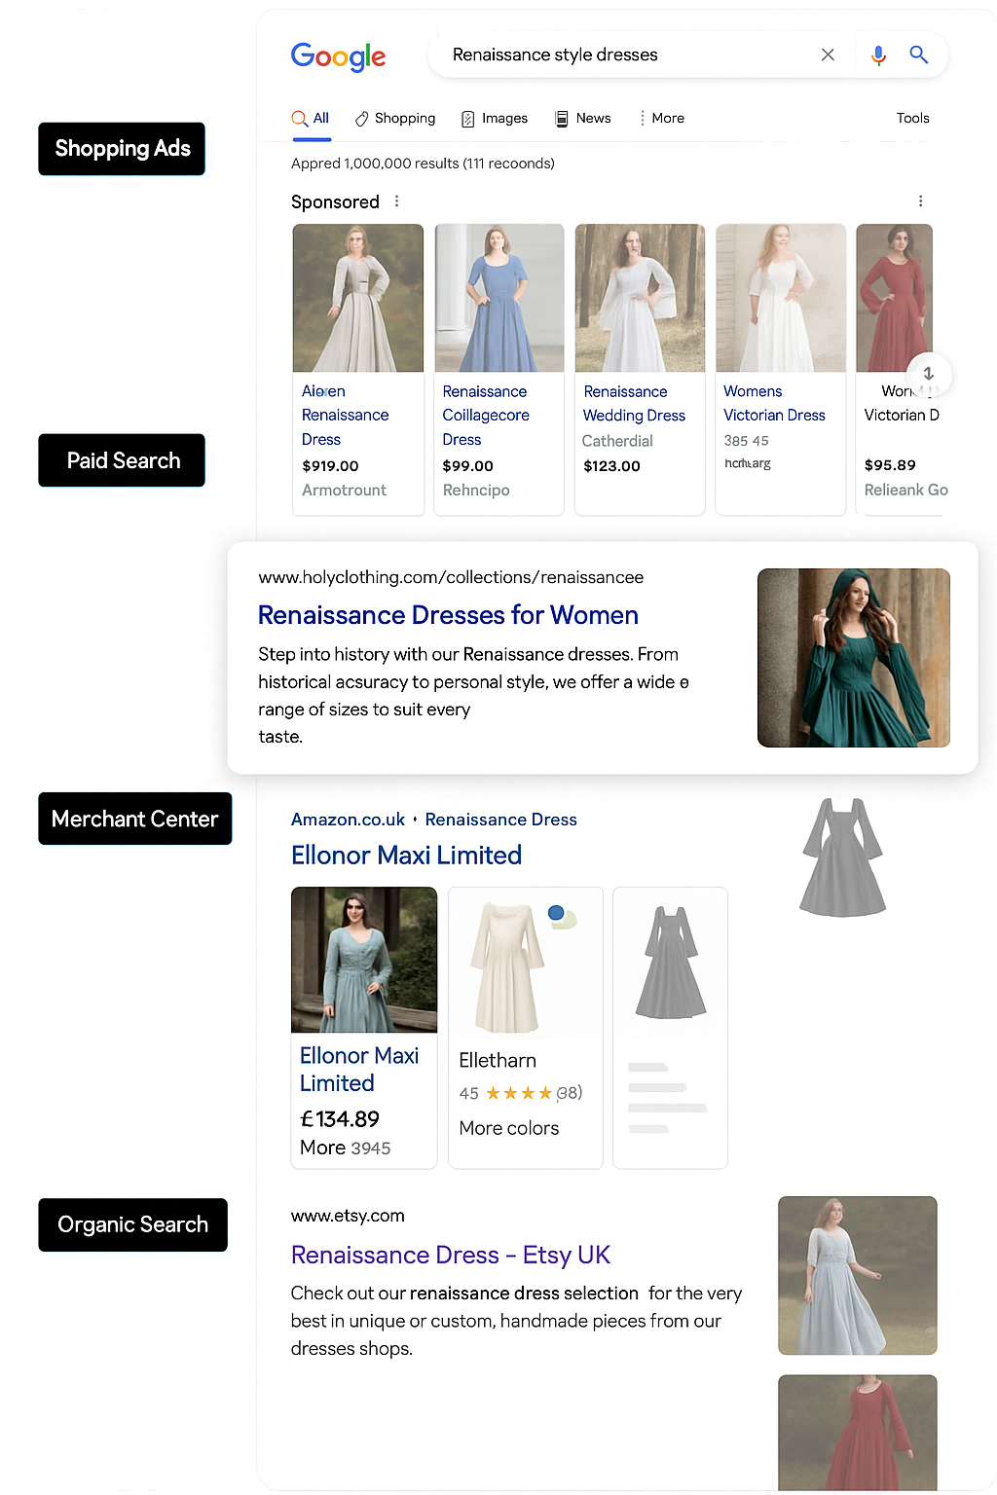Click the www.etsy.com URL

pyautogui.click(x=348, y=1216)
